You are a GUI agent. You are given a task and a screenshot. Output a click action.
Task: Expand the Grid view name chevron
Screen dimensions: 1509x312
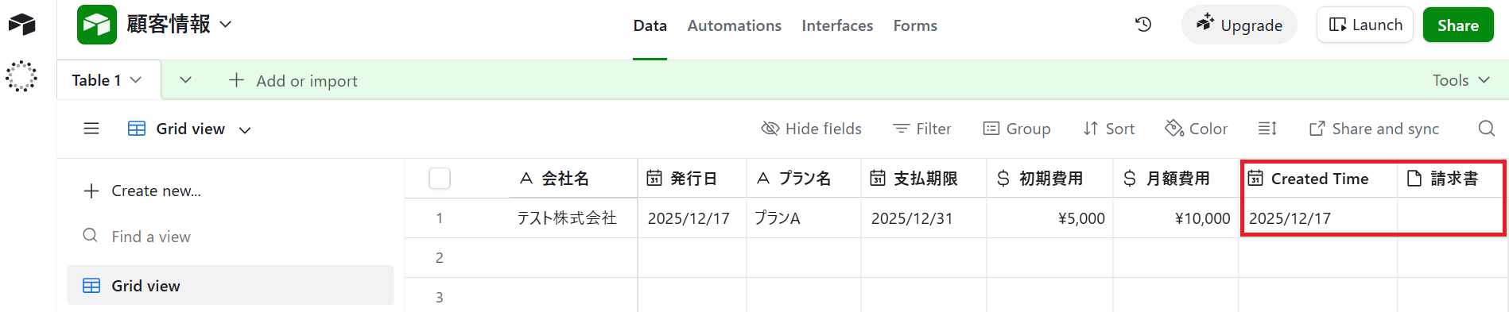click(245, 129)
